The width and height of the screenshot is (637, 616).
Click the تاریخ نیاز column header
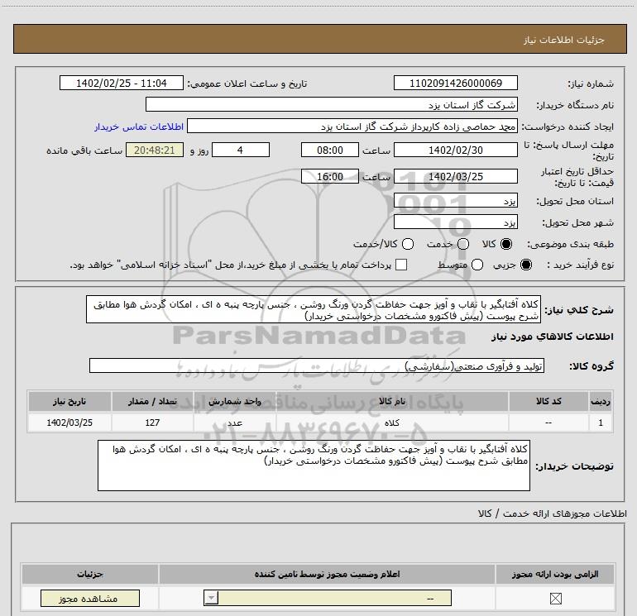point(69,401)
